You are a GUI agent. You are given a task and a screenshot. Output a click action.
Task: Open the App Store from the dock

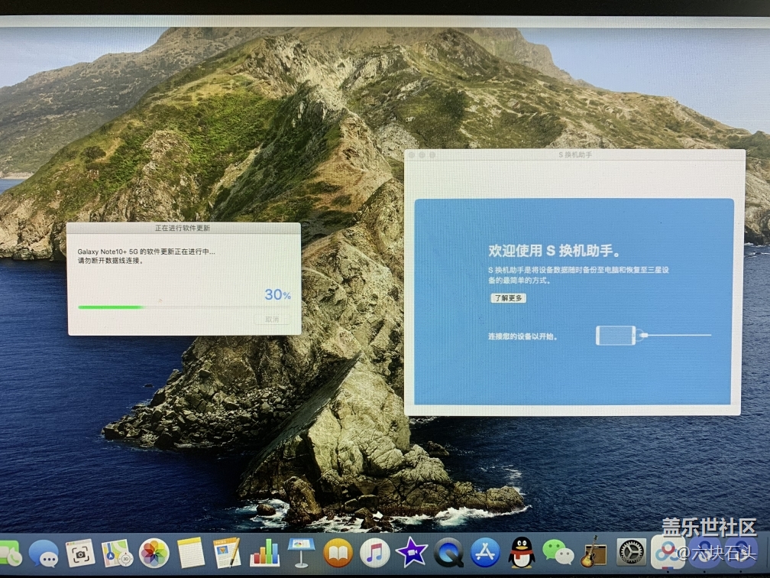pyautogui.click(x=485, y=553)
